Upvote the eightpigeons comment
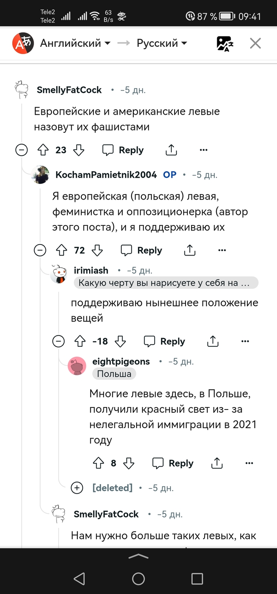This screenshot has height=594, width=277. click(x=98, y=463)
